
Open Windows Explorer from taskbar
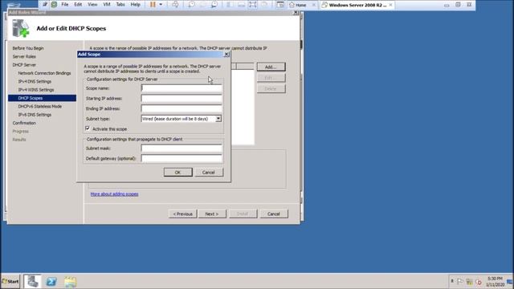[x=70, y=282]
